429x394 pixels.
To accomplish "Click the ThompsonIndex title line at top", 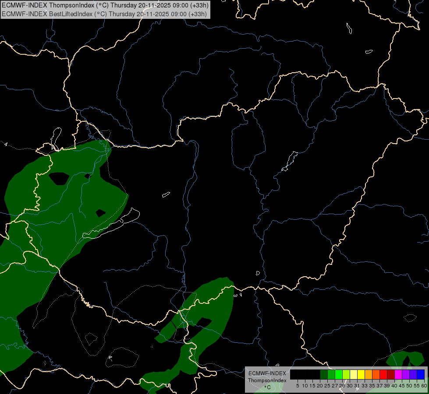I will pyautogui.click(x=105, y=5).
